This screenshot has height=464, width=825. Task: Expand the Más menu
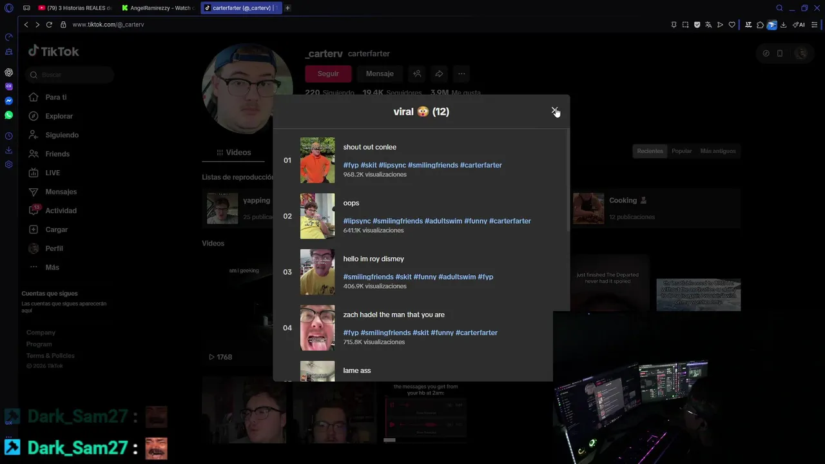click(x=52, y=267)
